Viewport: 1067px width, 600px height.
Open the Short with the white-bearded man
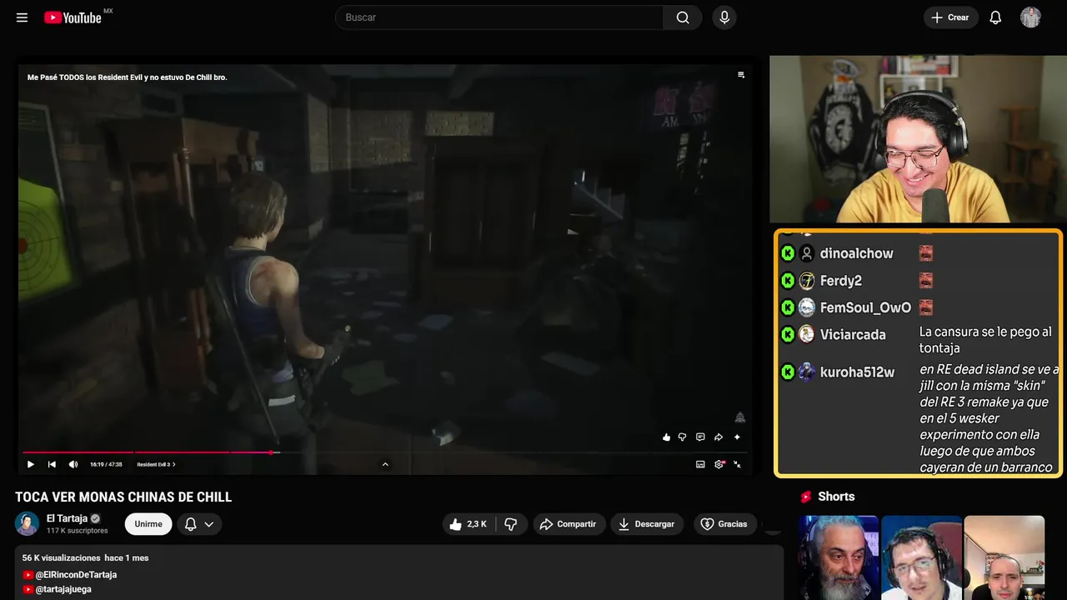point(838,557)
